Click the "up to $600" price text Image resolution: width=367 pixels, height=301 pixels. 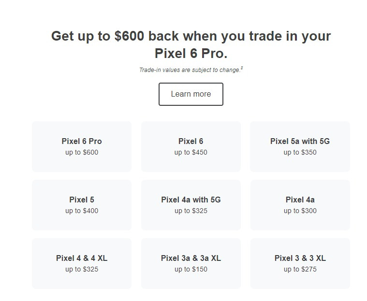click(x=82, y=153)
